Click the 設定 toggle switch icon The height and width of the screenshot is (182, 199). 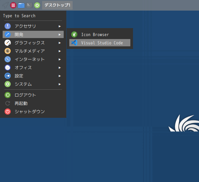pos(8,76)
